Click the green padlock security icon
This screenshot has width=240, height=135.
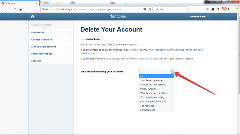click(x=47, y=9)
